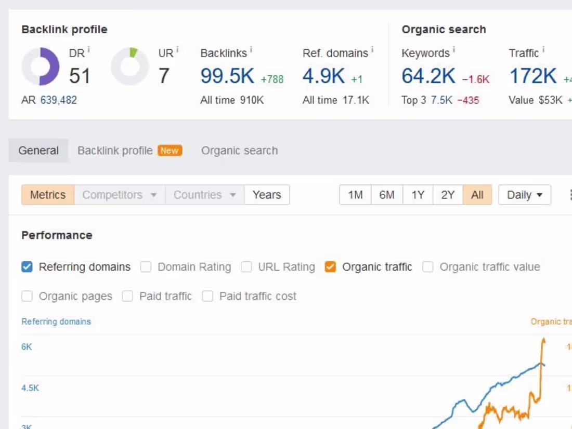Click the Traffic info icon
Screen dimensions: 572x429
(542, 49)
